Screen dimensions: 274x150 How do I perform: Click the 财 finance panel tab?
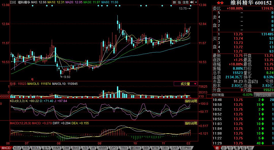(250, 148)
